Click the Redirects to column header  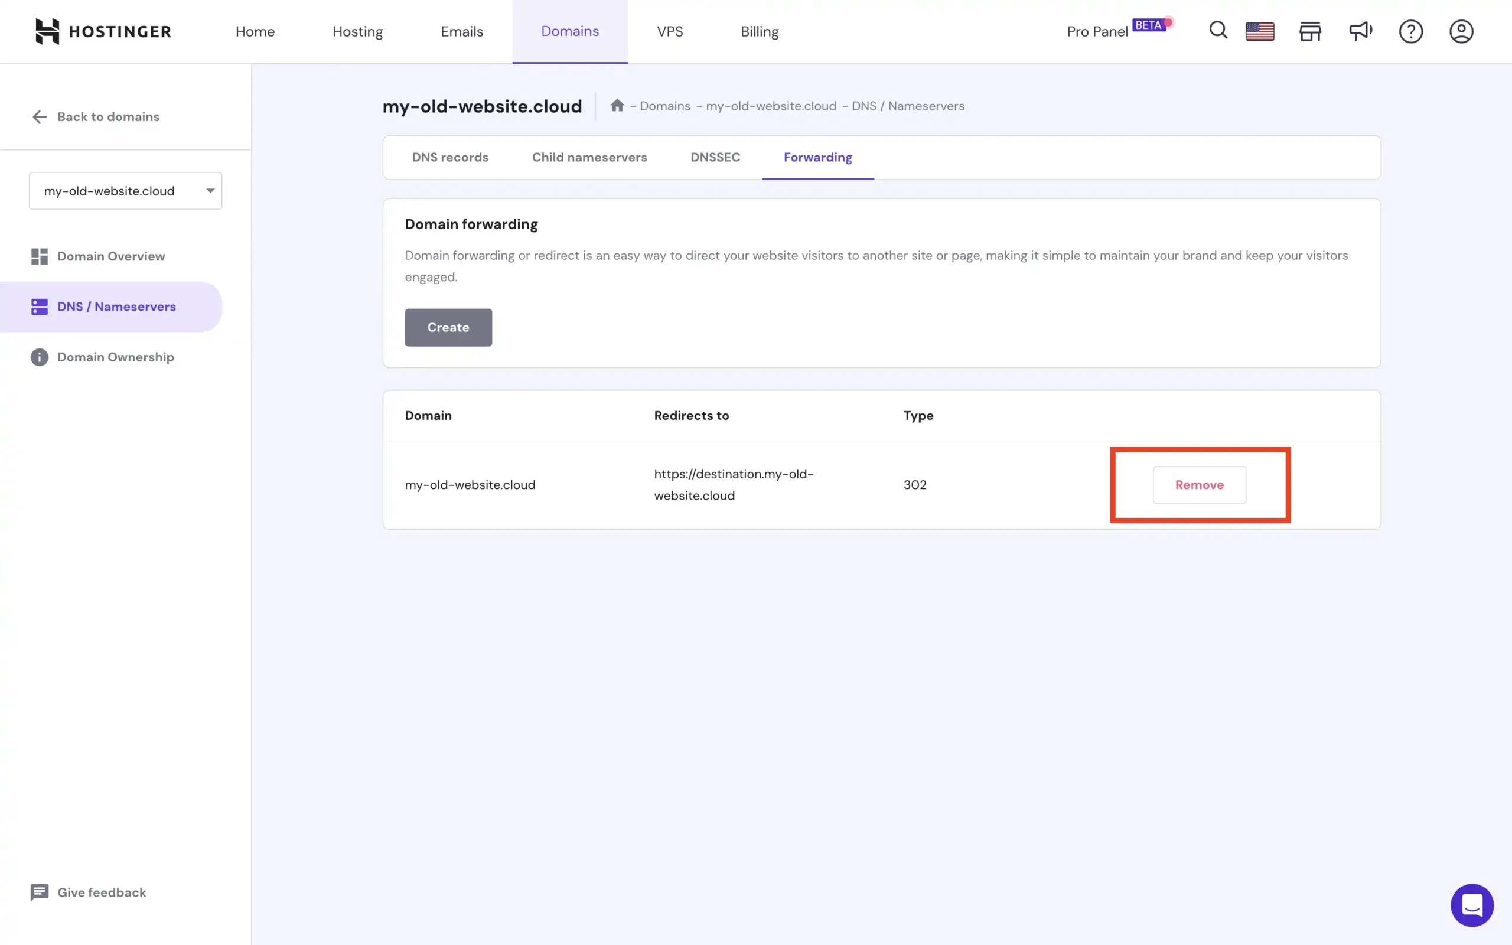click(691, 416)
